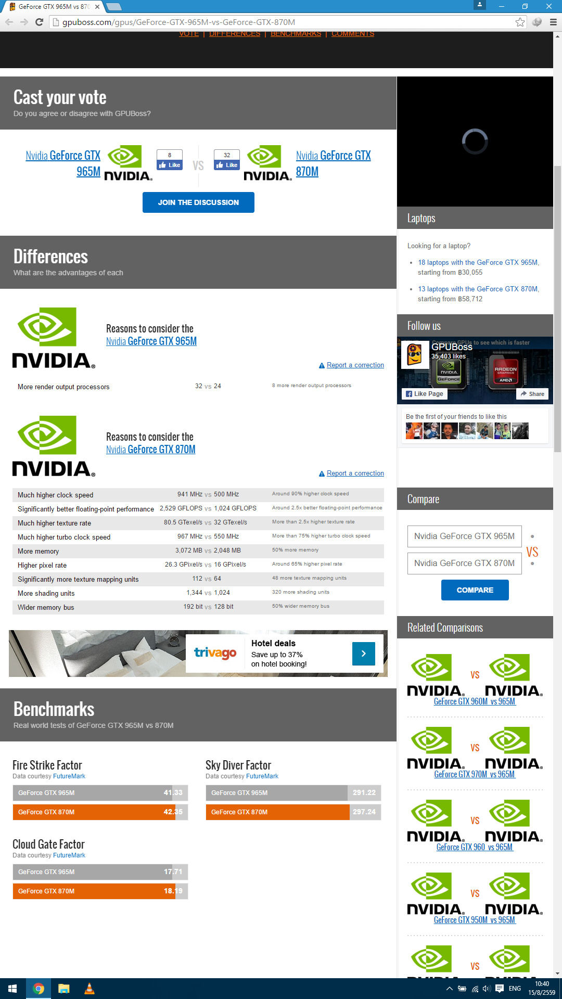This screenshot has width=562, height=999.
Task: Open the volume speaker tray icon
Action: click(x=487, y=989)
